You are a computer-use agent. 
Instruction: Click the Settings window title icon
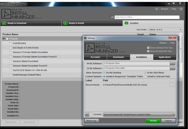coord(85,38)
